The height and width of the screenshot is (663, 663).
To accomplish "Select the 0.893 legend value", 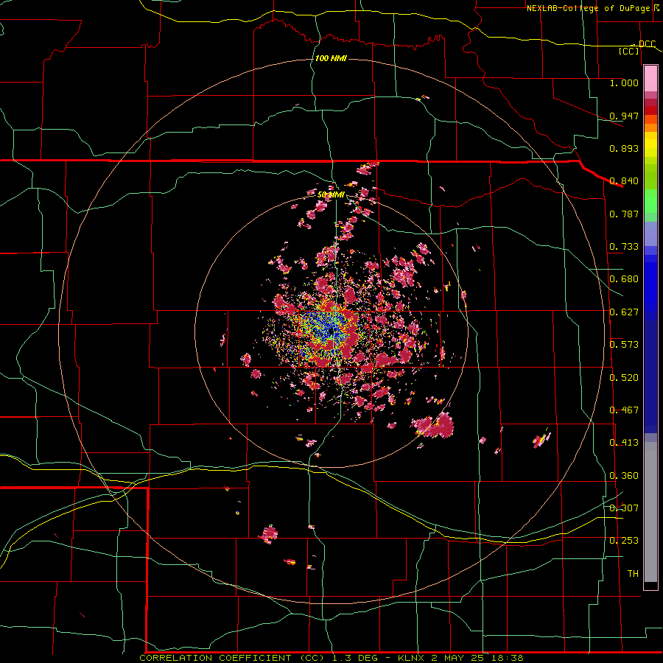I will click(624, 148).
